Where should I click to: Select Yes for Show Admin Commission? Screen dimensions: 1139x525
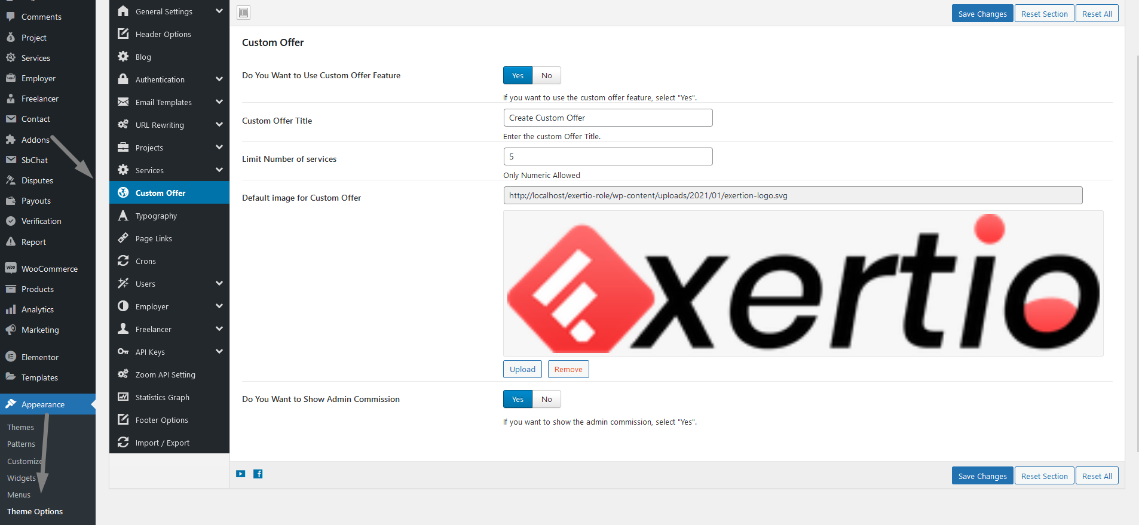(518, 399)
